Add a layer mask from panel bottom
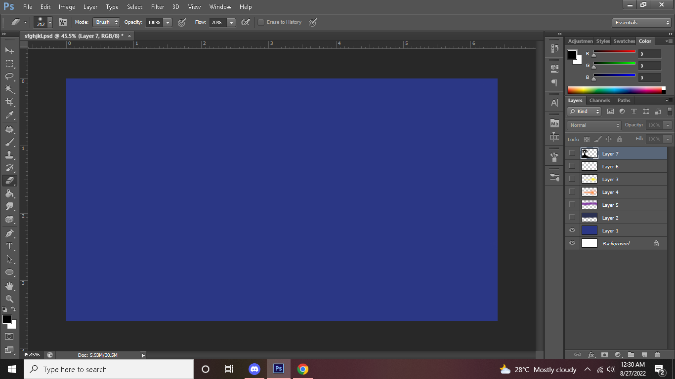 tap(604, 354)
